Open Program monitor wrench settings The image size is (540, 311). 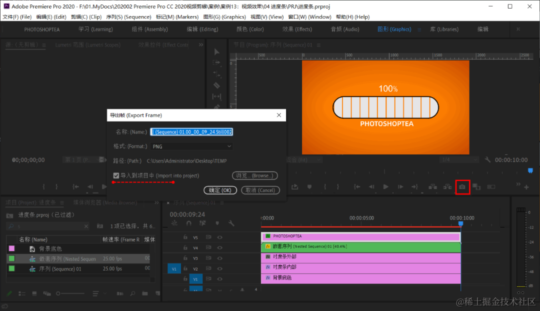pos(487,159)
